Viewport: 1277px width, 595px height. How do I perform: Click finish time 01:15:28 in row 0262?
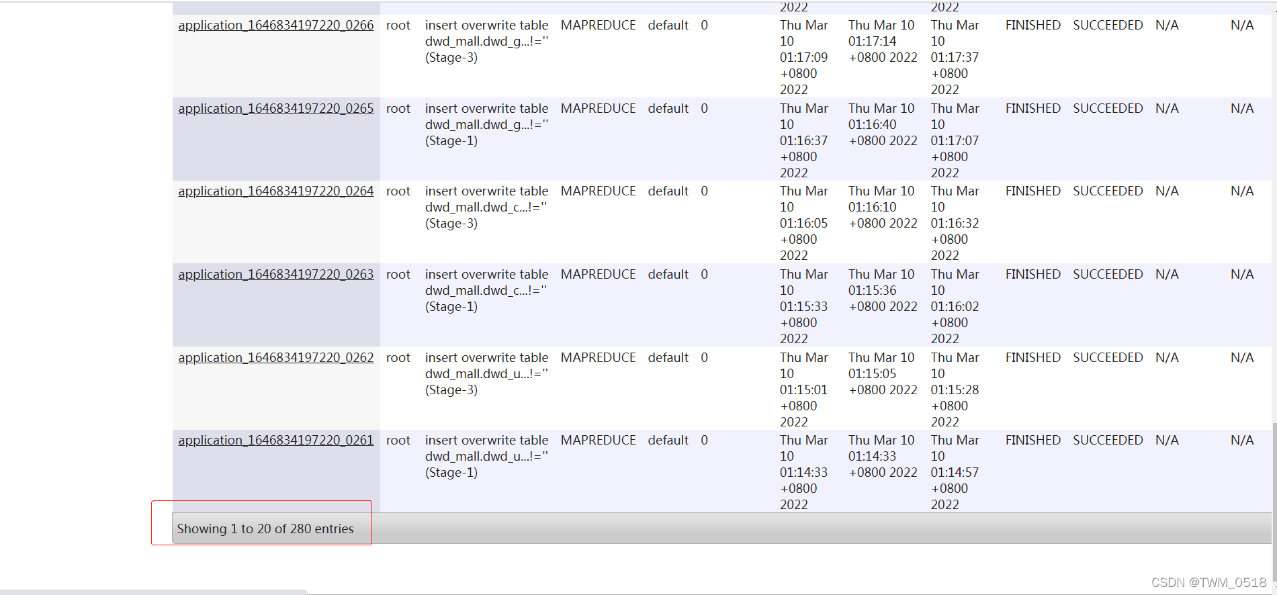(x=955, y=390)
